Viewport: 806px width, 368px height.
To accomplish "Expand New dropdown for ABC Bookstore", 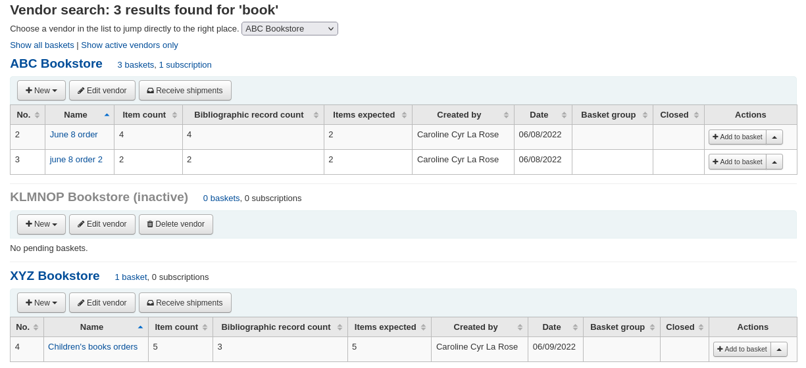I will point(41,91).
